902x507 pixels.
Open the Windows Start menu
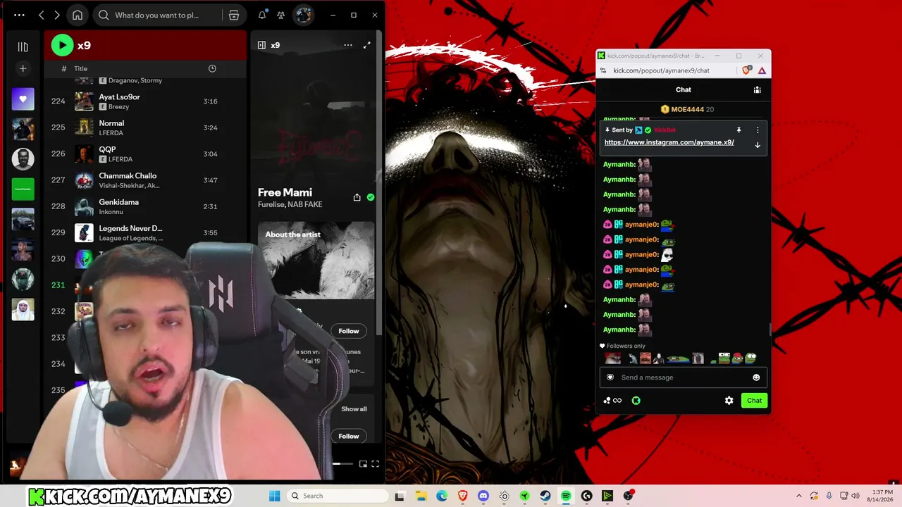pyautogui.click(x=275, y=496)
